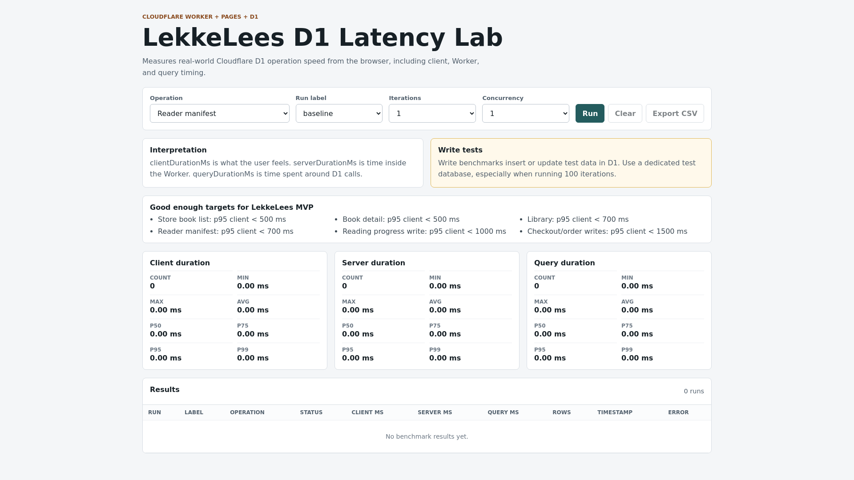Screen dimensions: 854x480
Task: Click 'No benchmark results yet.' message
Action: [427, 436]
